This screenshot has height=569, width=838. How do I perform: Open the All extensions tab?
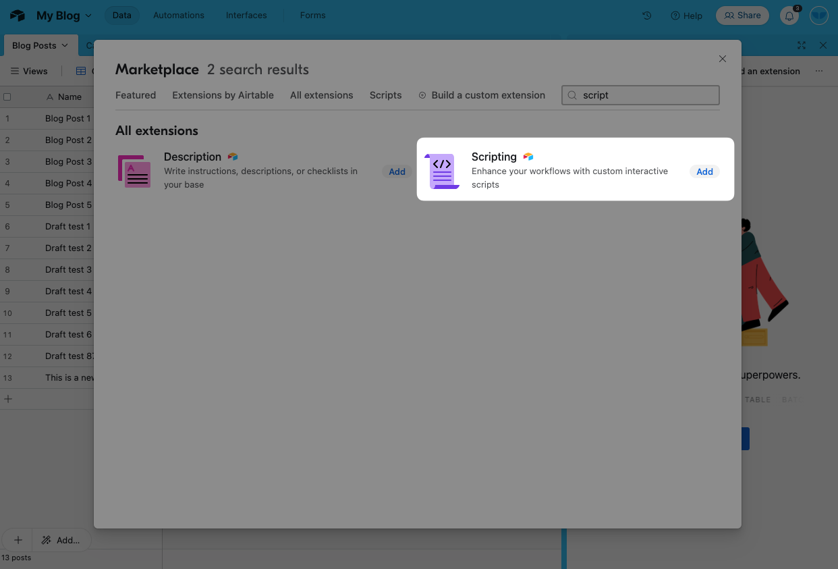point(322,95)
